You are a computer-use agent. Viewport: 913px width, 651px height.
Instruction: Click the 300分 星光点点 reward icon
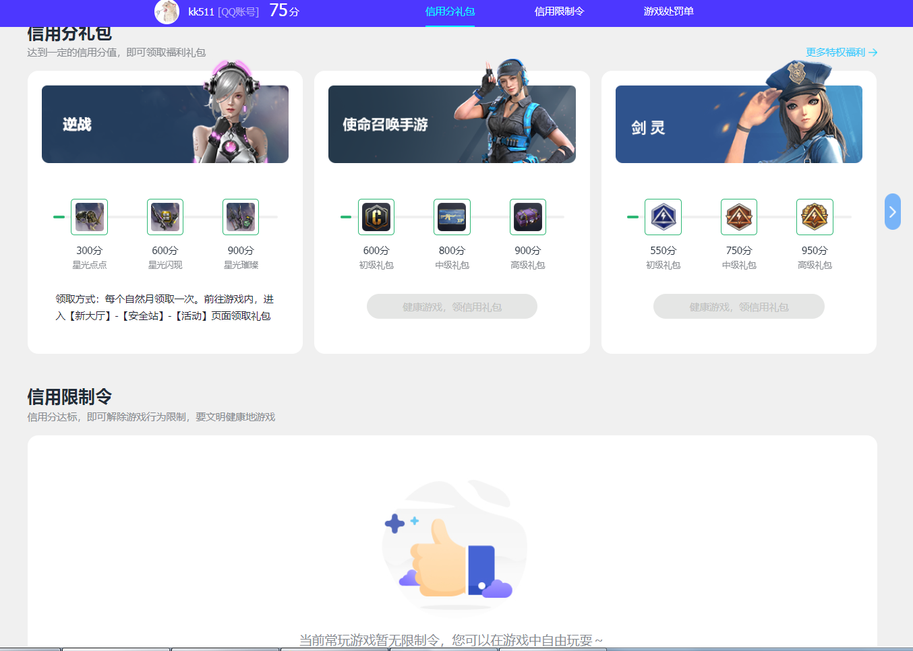tap(90, 217)
